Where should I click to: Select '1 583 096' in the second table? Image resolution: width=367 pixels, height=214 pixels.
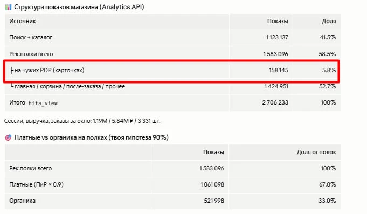tap(212, 168)
